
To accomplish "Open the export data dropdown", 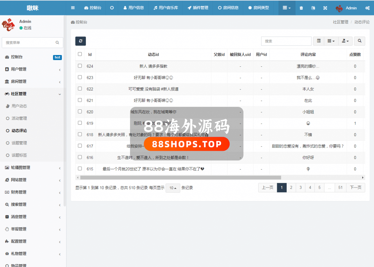I will point(345,41).
